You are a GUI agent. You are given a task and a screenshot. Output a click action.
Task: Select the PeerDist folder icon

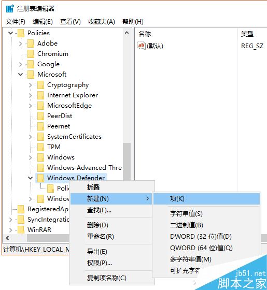point(41,116)
